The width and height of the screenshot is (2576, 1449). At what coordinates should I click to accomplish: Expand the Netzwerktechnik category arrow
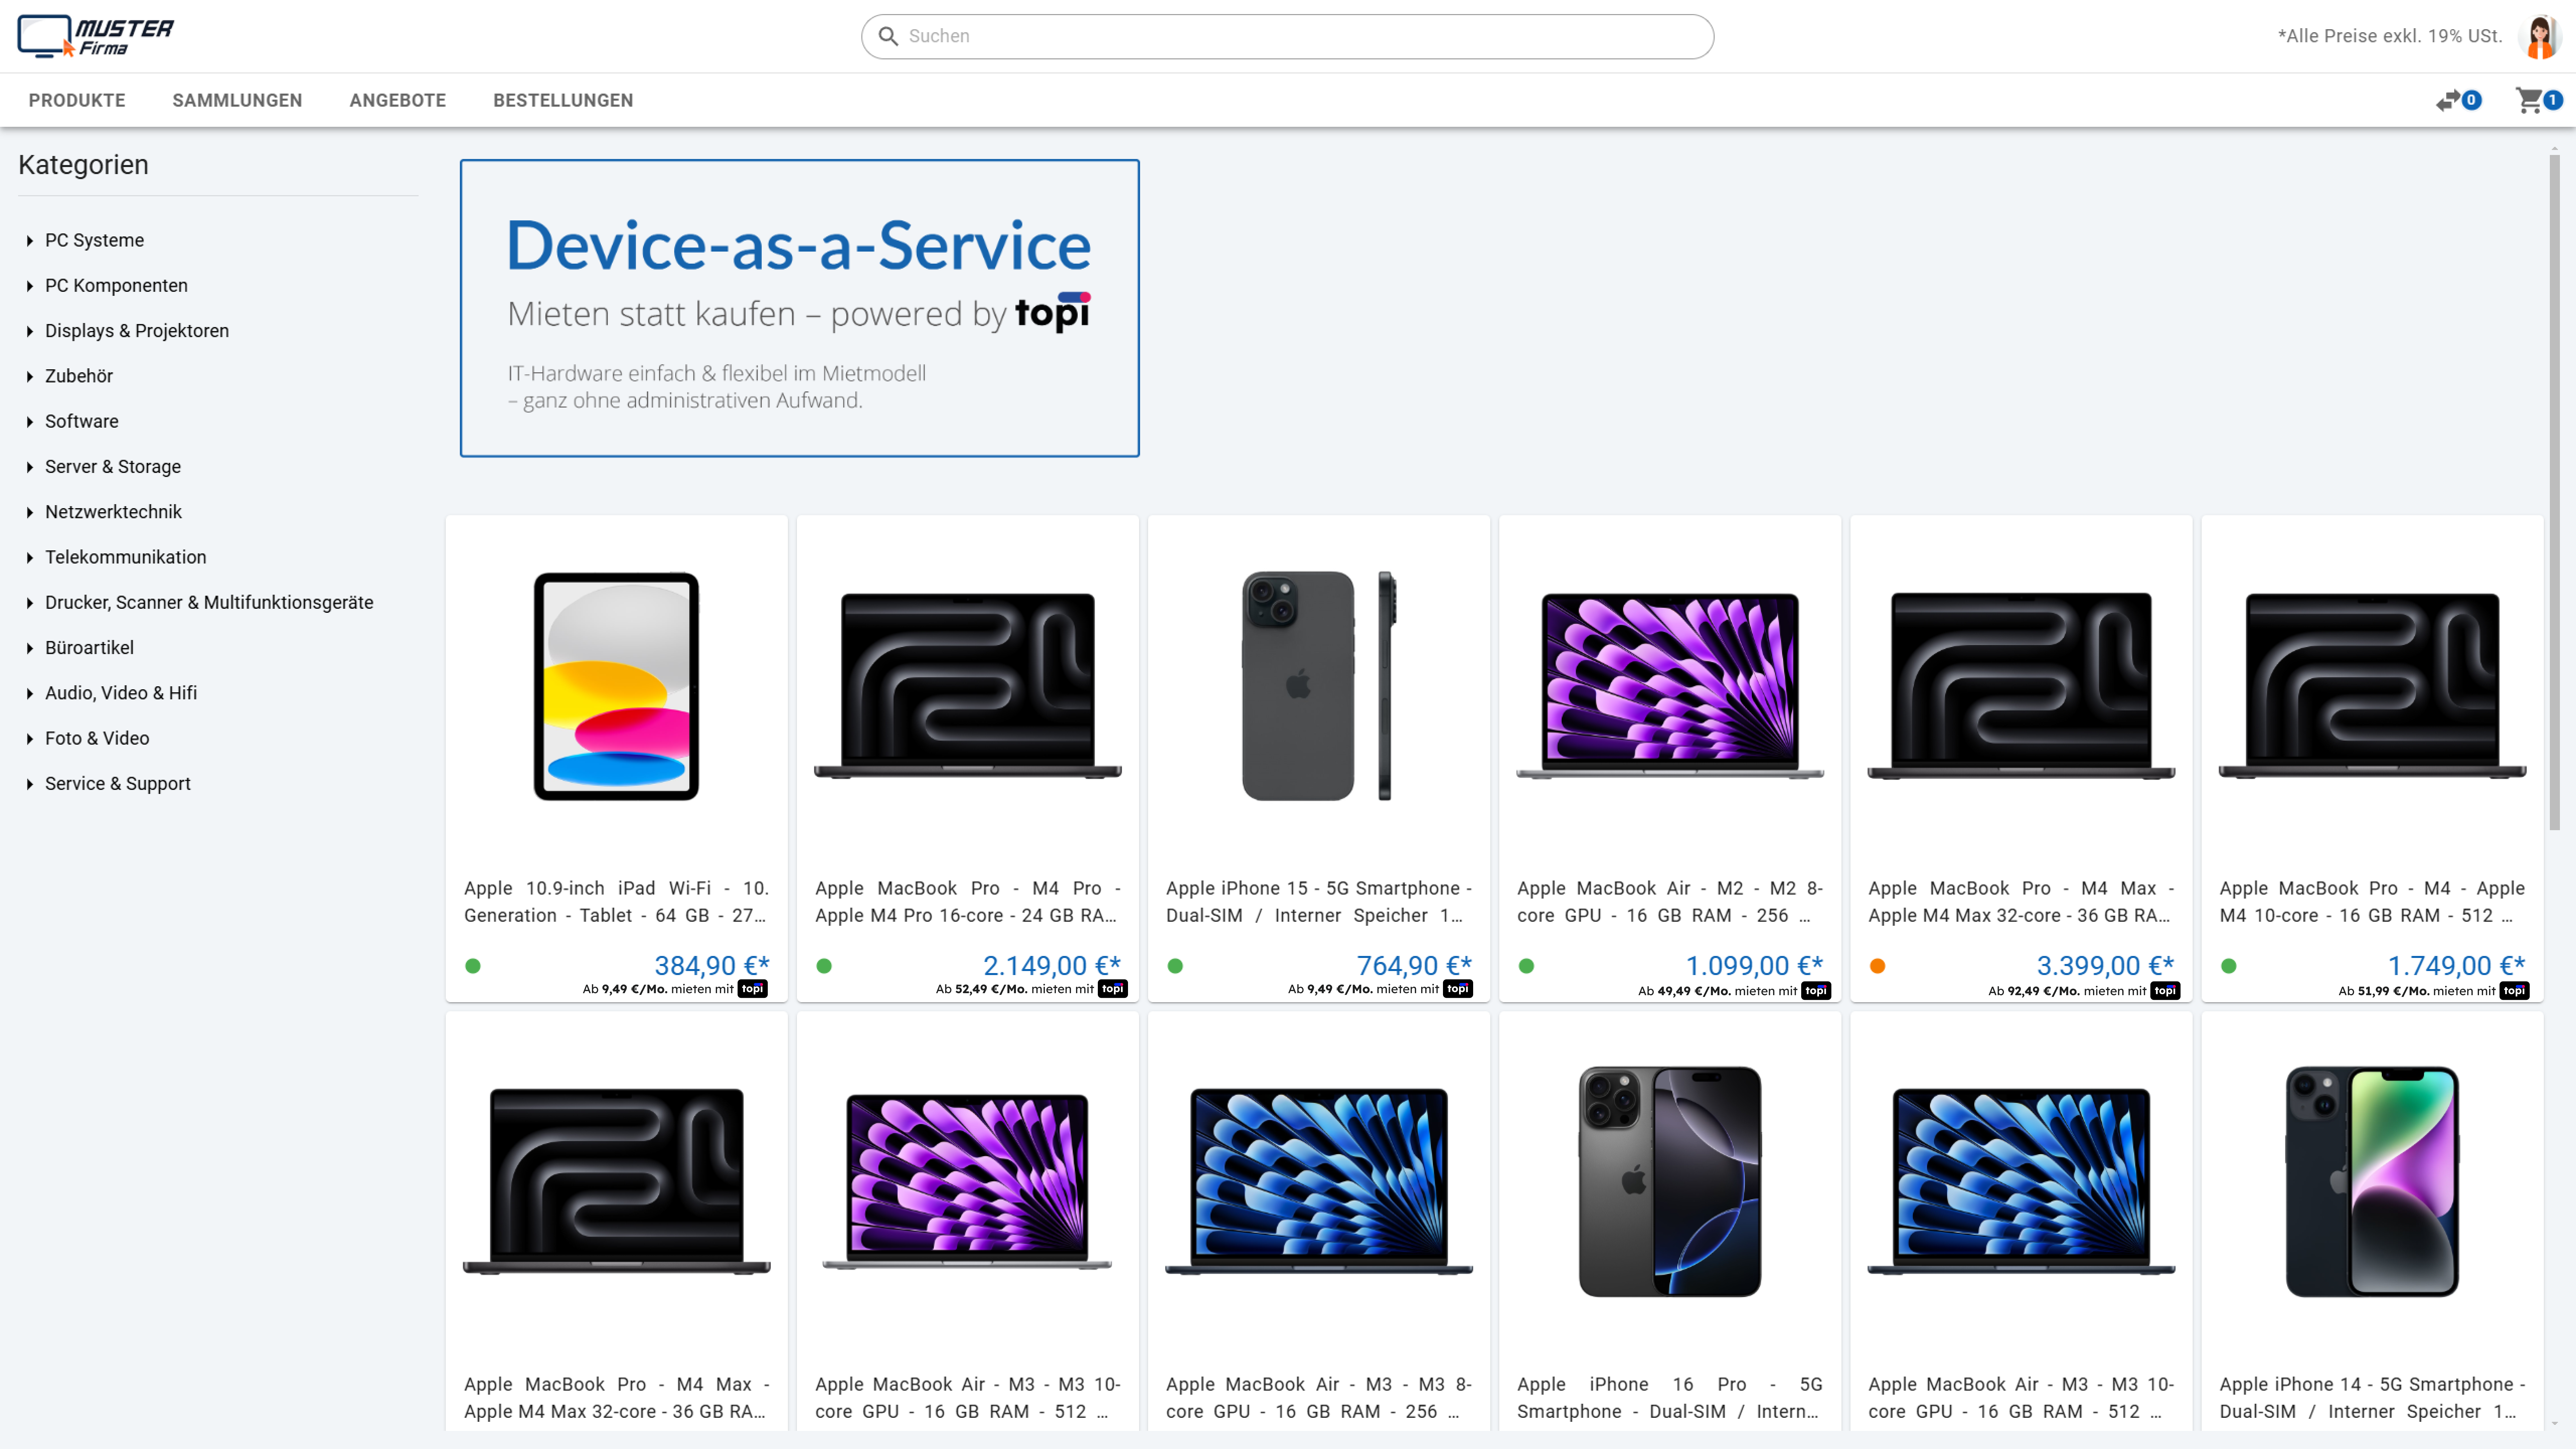click(30, 513)
